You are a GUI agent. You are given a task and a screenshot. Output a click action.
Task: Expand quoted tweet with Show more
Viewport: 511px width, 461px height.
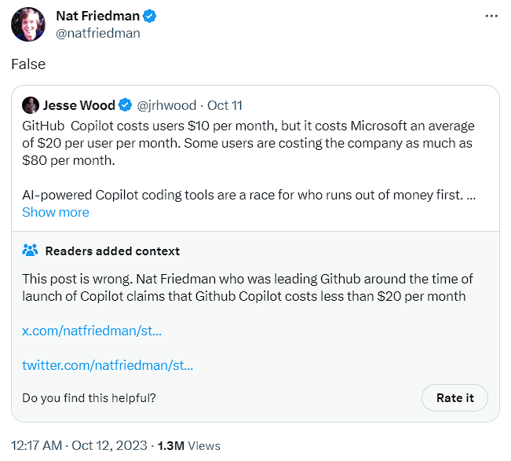pos(56,212)
